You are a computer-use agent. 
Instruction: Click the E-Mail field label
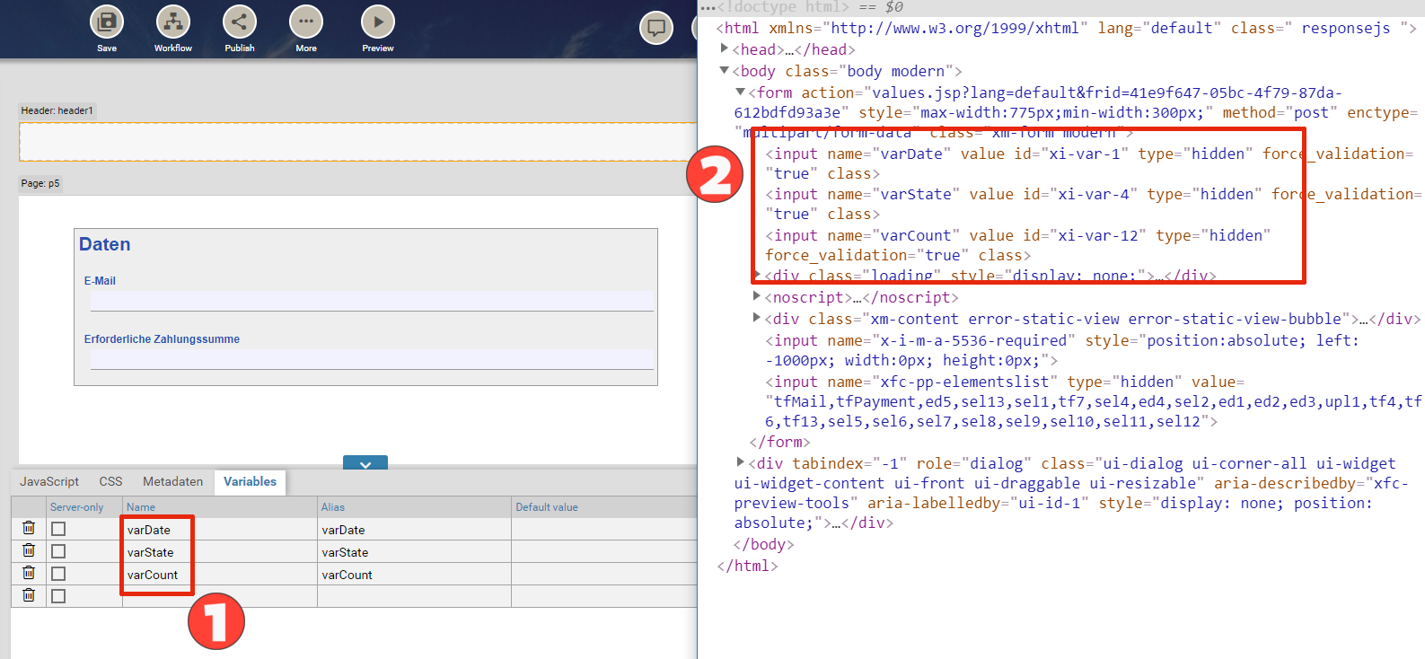click(x=100, y=281)
